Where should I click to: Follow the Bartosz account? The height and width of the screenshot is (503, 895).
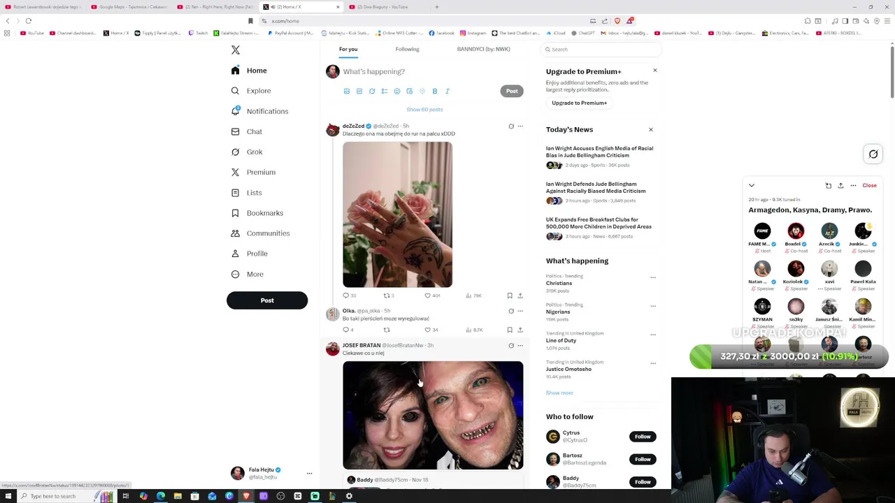click(643, 460)
